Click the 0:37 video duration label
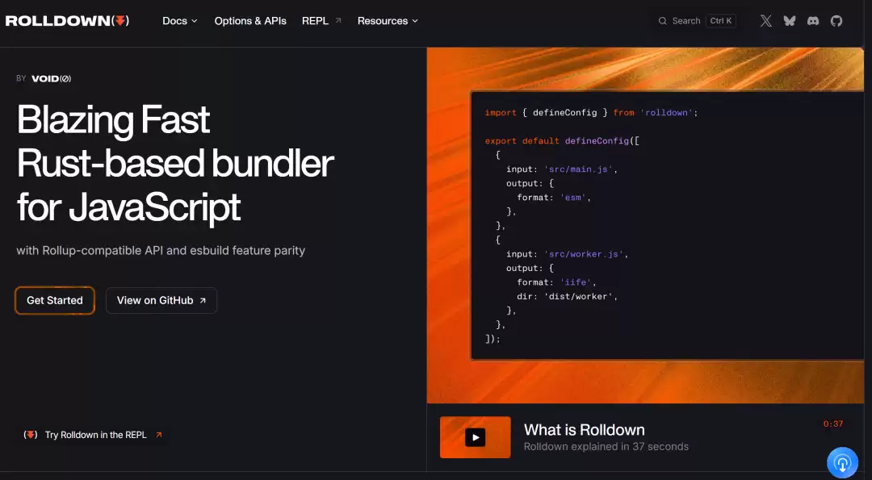The width and height of the screenshot is (872, 480). [833, 424]
